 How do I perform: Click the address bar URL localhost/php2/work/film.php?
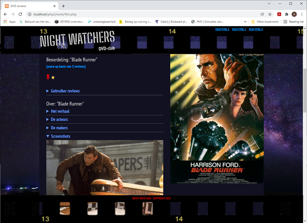[55, 14]
